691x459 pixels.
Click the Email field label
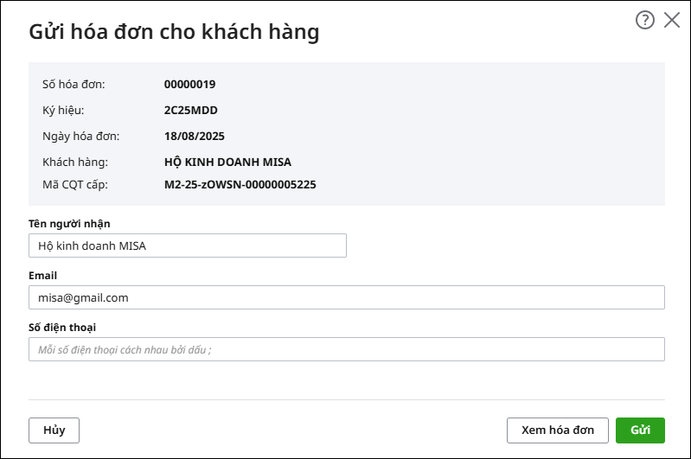pyautogui.click(x=42, y=275)
